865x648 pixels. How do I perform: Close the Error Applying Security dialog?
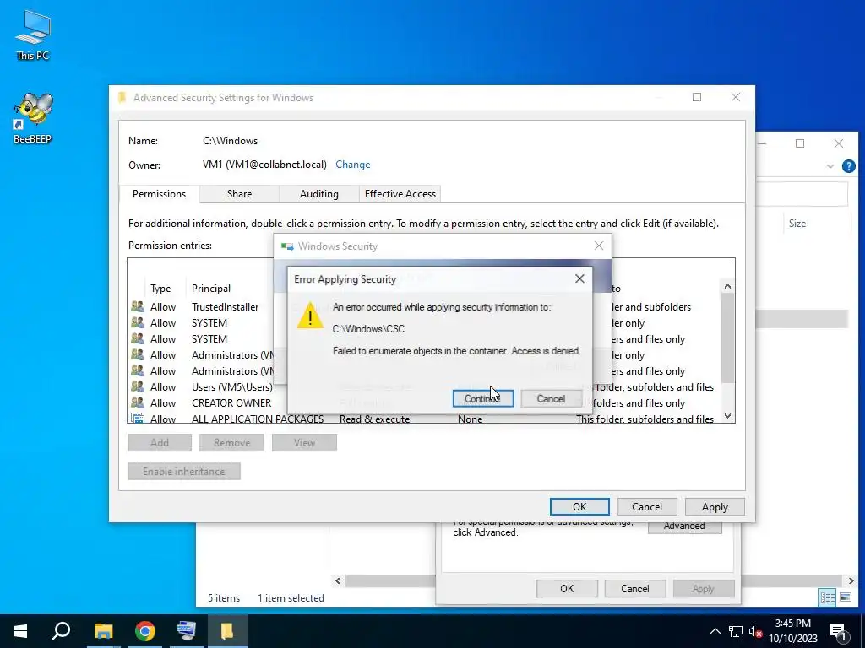579,278
